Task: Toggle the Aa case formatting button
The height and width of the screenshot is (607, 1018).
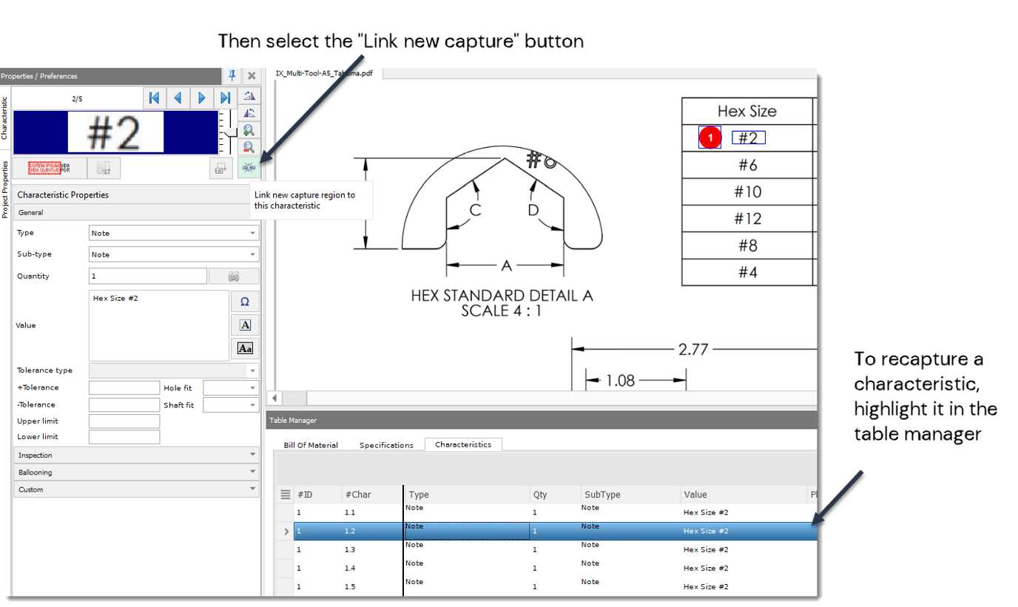Action: point(244,348)
